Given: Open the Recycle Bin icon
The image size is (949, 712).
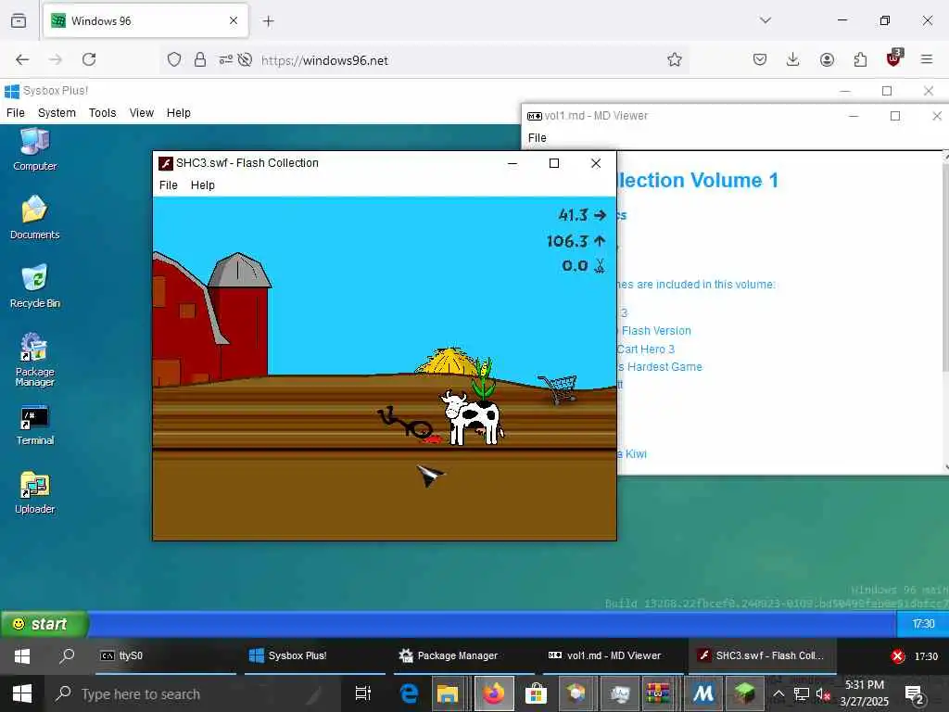Looking at the screenshot, I should click(x=34, y=286).
